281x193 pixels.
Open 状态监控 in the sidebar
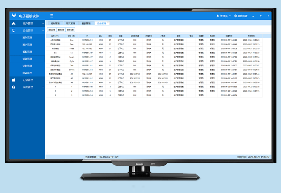(27, 73)
